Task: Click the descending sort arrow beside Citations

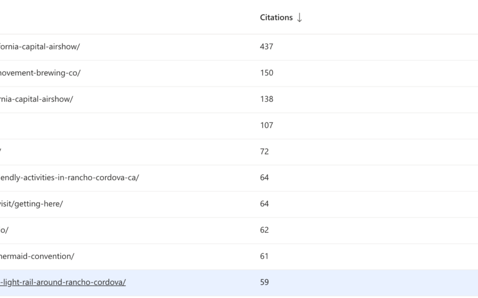Action: tap(300, 18)
